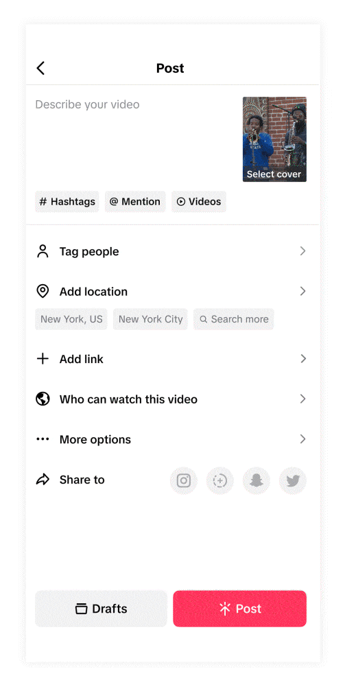This screenshot has height=678, width=345.
Task: Click the Share to arrow icon
Action: [43, 480]
